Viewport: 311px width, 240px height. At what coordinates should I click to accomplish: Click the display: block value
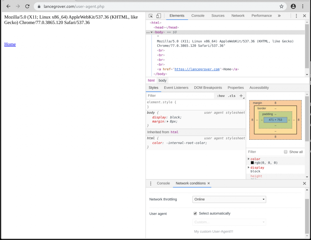pyautogui.click(x=176, y=117)
